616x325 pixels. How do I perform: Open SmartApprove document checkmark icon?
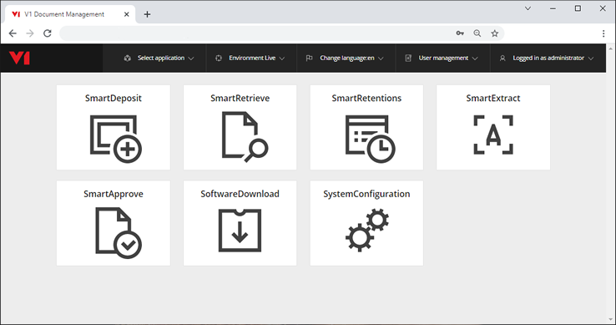(119, 233)
